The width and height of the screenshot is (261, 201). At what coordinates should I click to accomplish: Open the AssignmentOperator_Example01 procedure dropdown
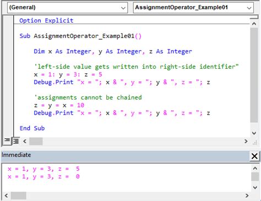(193, 8)
